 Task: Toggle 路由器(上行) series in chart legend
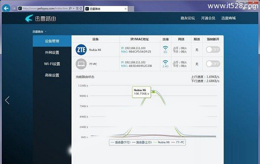click(x=142, y=142)
